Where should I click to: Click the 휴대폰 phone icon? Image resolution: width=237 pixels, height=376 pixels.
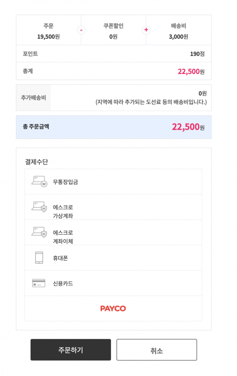[x=39, y=258]
